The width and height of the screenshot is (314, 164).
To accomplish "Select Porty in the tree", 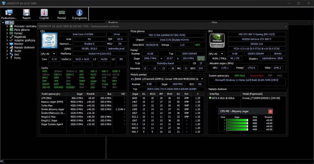I will tap(17, 58).
